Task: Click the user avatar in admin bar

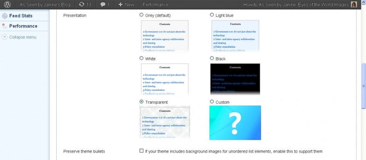Action: tap(354, 5)
